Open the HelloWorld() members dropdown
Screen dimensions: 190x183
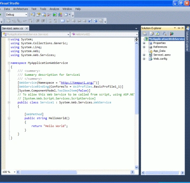(x=104, y=34)
